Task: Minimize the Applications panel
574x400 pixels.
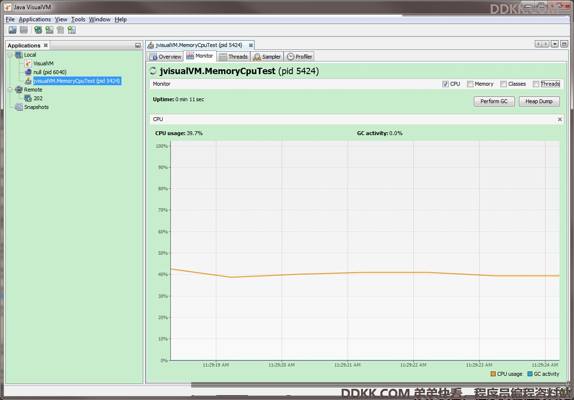Action: (x=137, y=46)
